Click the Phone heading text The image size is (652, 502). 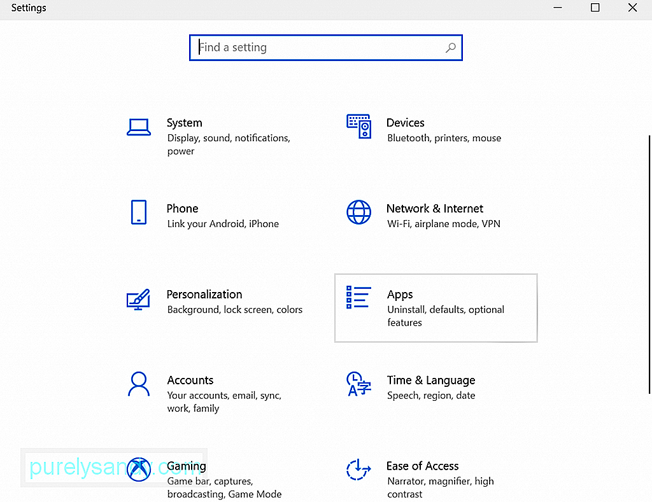182,209
